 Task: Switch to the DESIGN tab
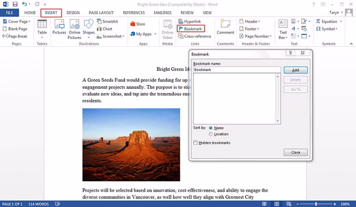73,13
